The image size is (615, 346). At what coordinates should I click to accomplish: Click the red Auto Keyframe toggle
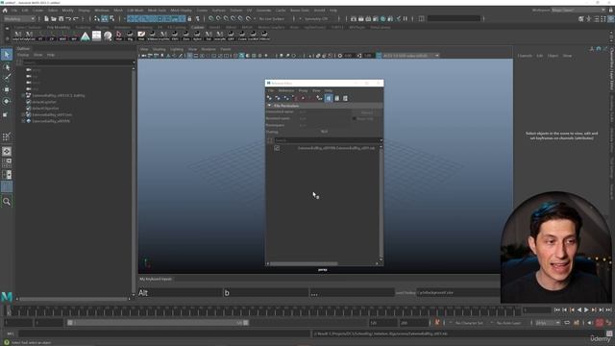(600, 323)
